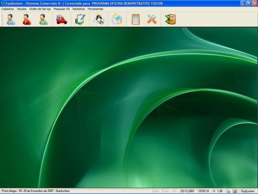Viewport: 258px width, 194px height.
Task: Open the clipboard service order icon
Action: [x=80, y=19]
